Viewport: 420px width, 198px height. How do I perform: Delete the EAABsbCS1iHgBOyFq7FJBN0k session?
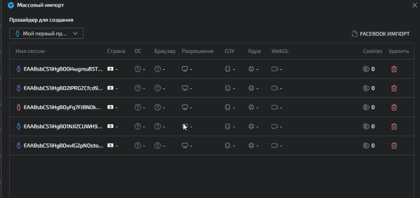[x=394, y=107]
